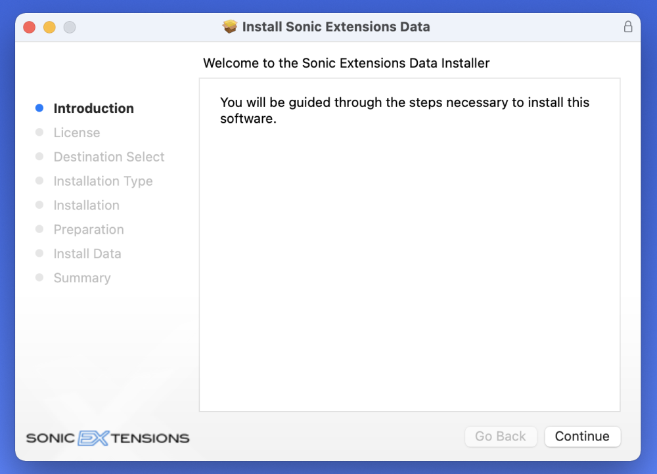This screenshot has height=474, width=657.
Task: Click the installer package box icon
Action: coord(229,27)
